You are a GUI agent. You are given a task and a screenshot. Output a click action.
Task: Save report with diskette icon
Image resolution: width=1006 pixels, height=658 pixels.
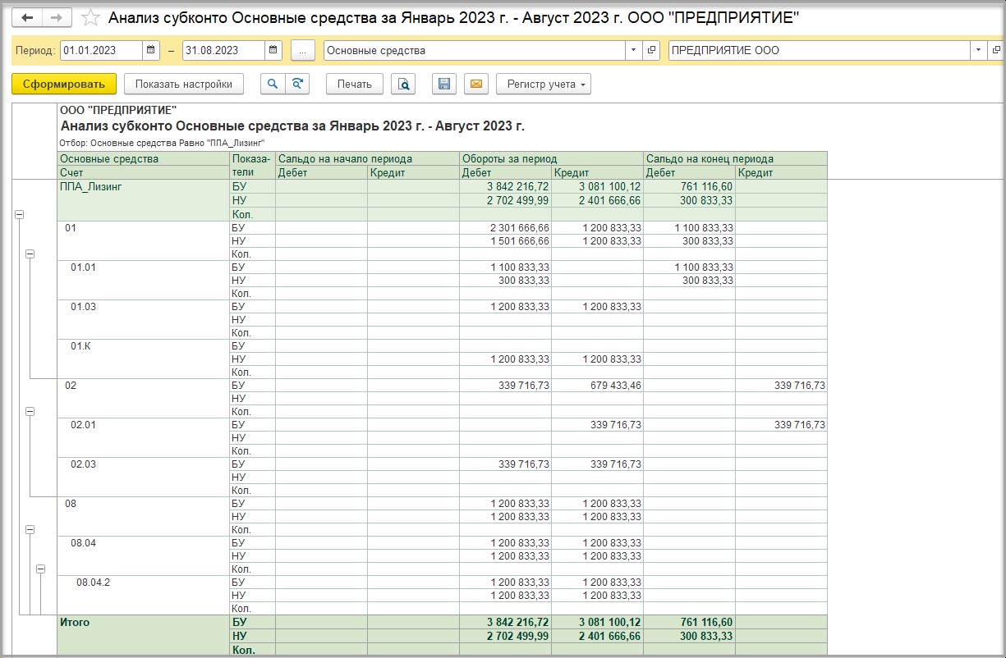point(444,84)
